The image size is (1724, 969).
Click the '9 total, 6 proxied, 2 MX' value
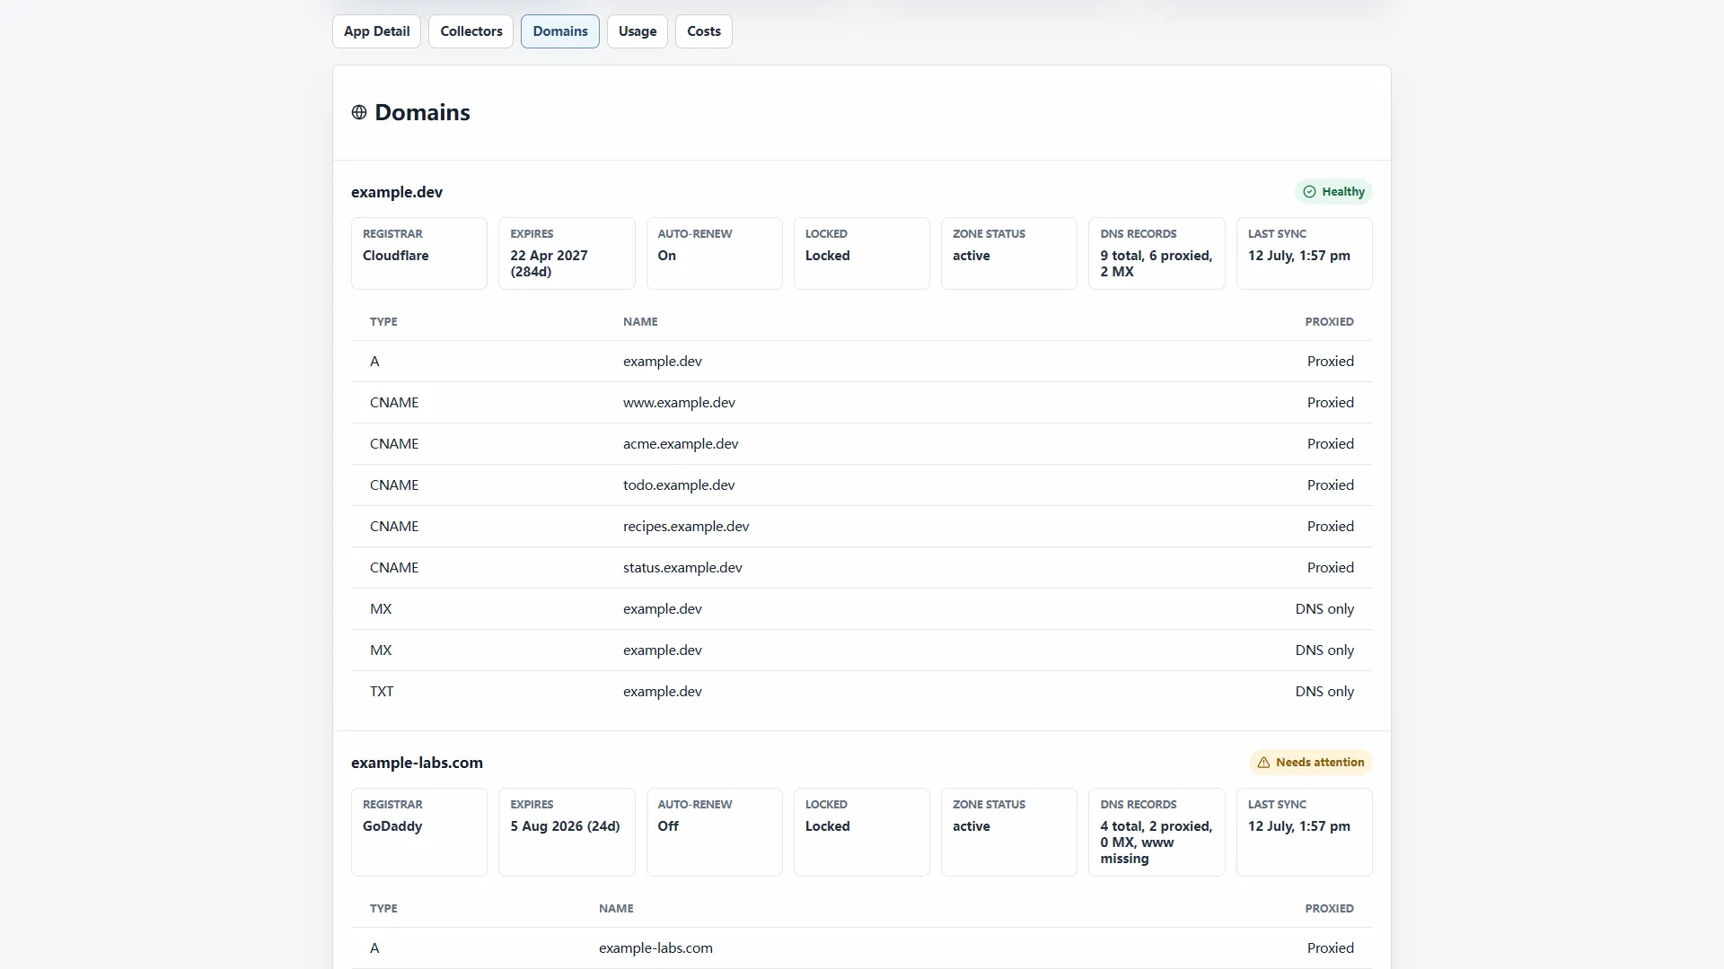click(1157, 264)
